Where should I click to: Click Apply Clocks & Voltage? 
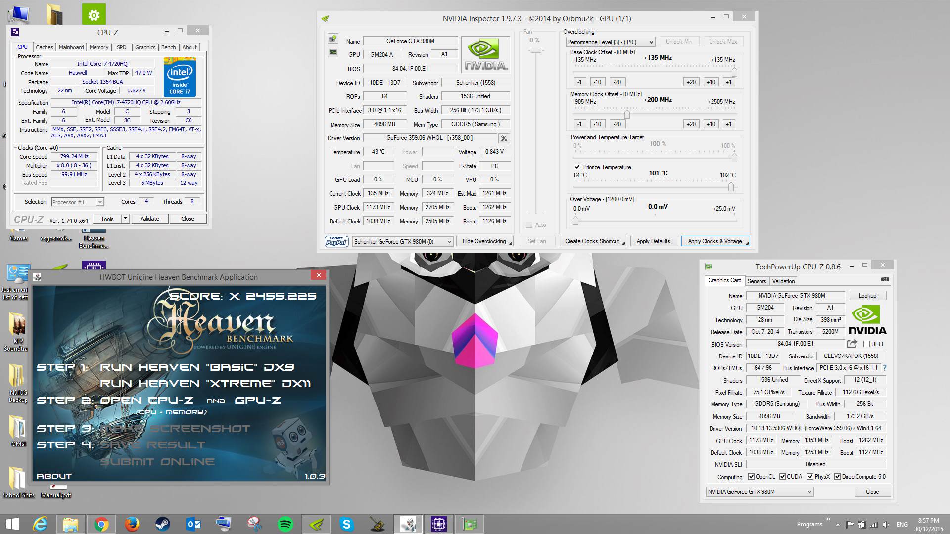[715, 241]
